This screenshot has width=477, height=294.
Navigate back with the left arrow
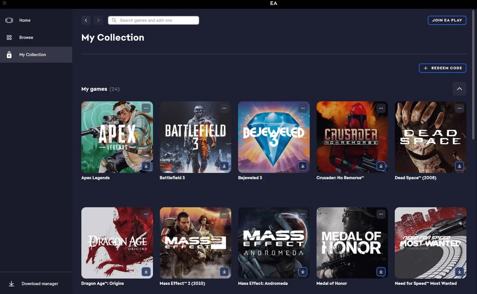86,20
